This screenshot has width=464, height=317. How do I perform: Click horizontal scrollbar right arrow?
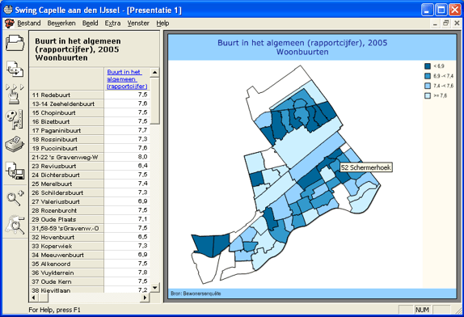coord(145,297)
